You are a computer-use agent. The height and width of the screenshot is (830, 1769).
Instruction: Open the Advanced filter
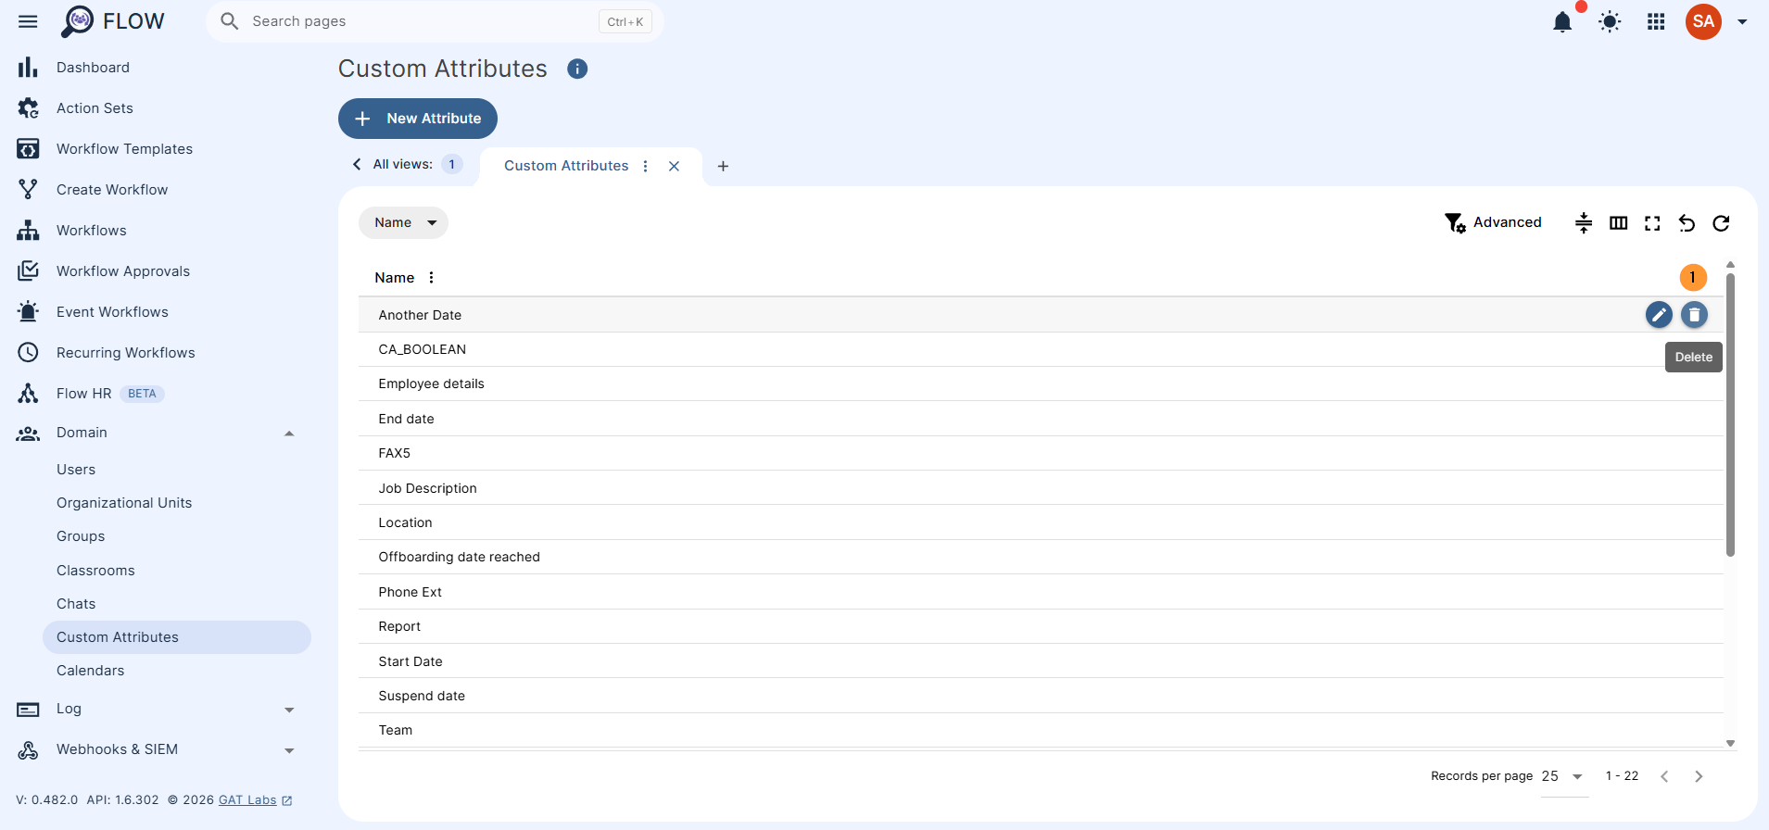[1493, 222]
